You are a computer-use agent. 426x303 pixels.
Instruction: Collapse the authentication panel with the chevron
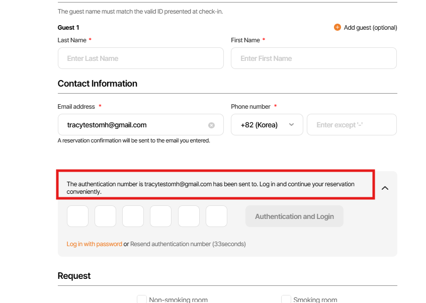385,188
